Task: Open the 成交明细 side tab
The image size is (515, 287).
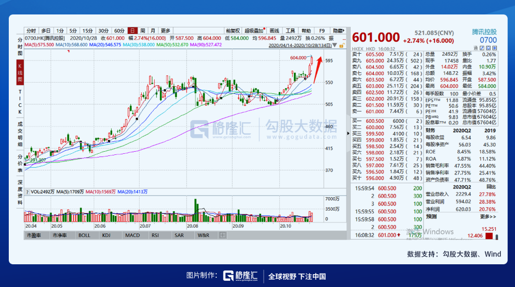Action: click(20, 134)
